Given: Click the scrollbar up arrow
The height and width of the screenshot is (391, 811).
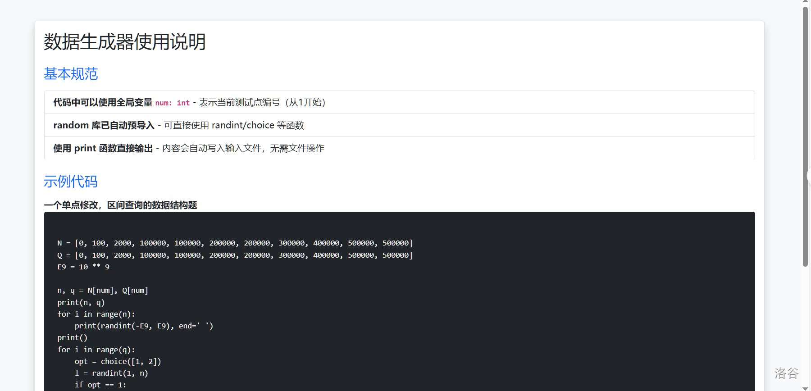Looking at the screenshot, I should [806, 3].
